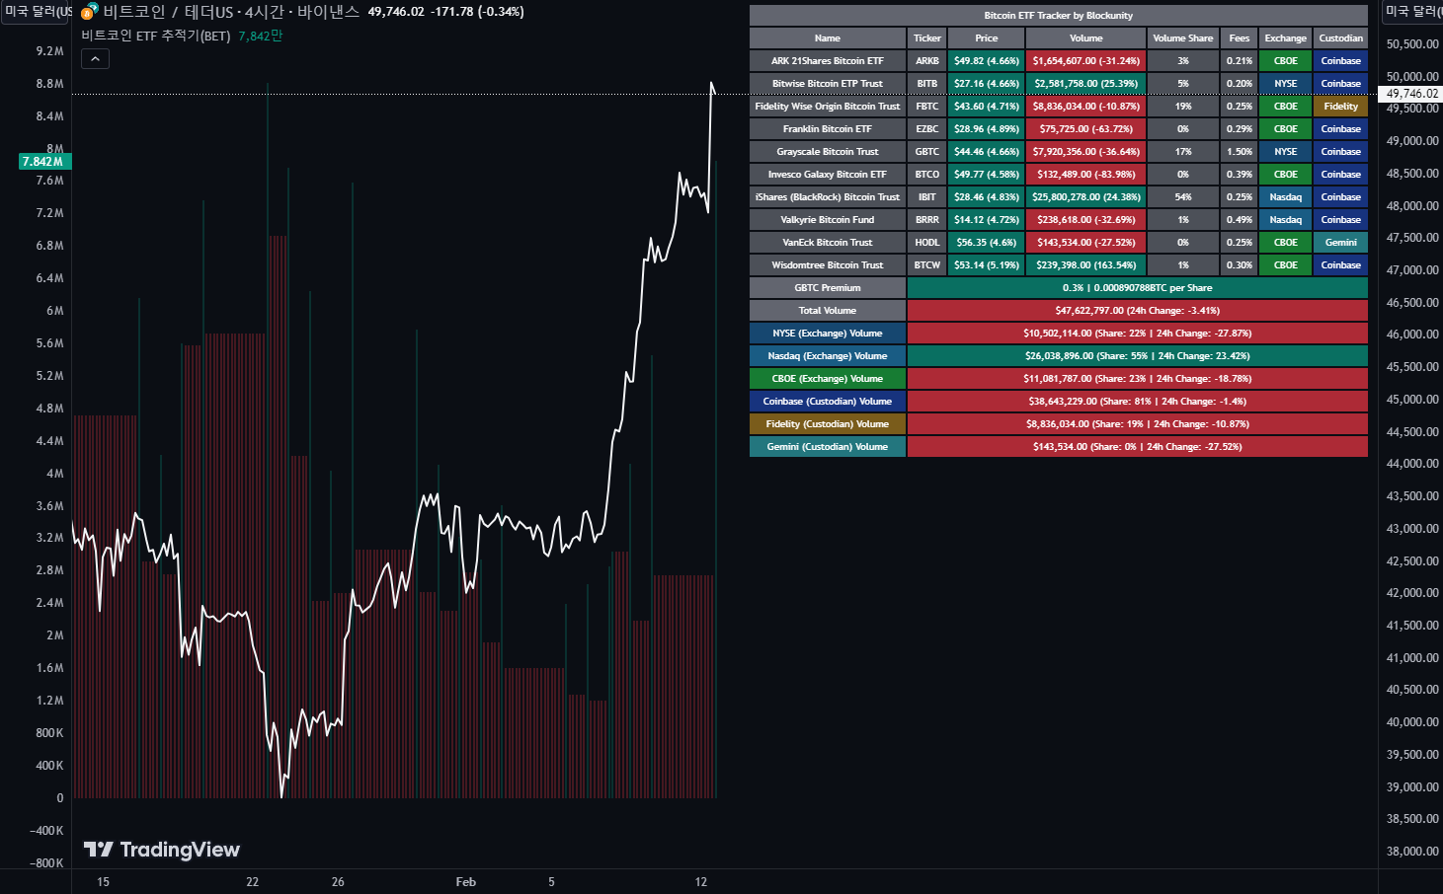Click the green 7.842M value label on the left axis
This screenshot has height=894, width=1443.
pos(44,161)
